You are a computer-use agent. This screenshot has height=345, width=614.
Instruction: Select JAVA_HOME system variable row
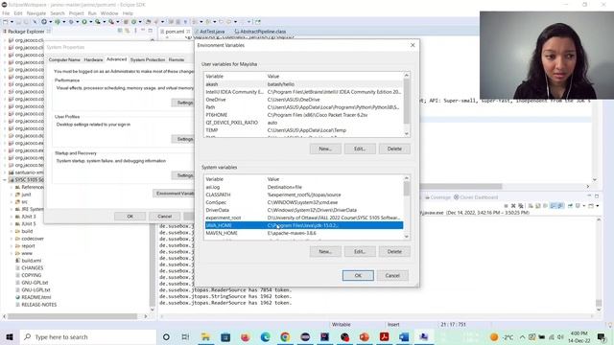(304, 225)
